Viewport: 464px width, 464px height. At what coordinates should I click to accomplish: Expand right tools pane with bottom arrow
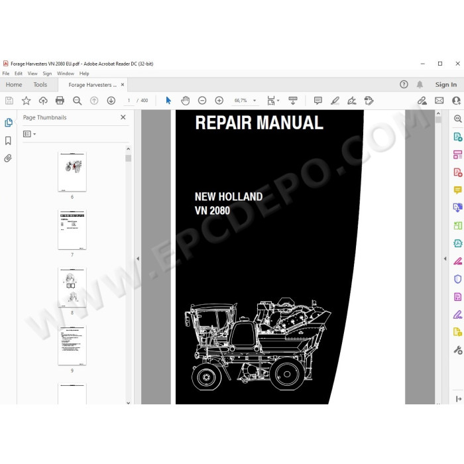[459, 399]
